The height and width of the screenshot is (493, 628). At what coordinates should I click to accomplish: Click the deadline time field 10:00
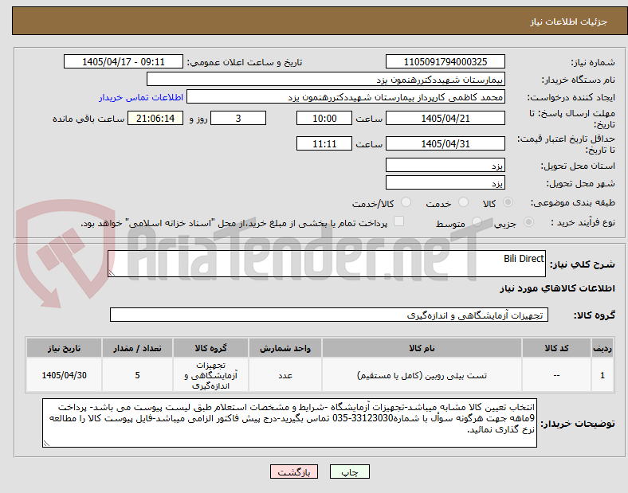click(x=324, y=119)
